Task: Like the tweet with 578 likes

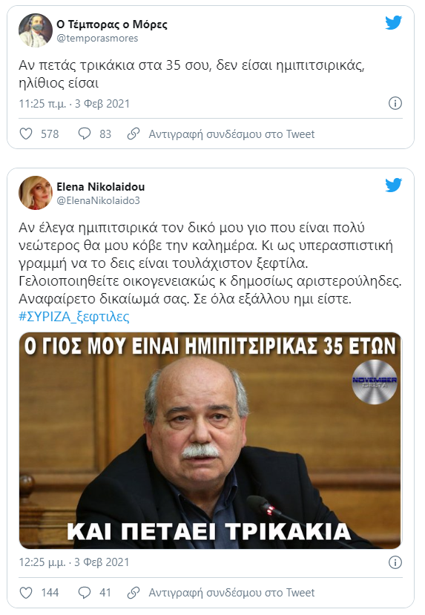Action: (26, 134)
